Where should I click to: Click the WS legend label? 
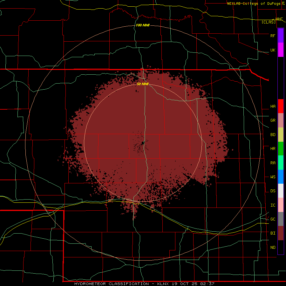pos(273,177)
